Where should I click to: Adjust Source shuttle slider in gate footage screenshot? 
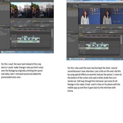(x=21, y=25)
